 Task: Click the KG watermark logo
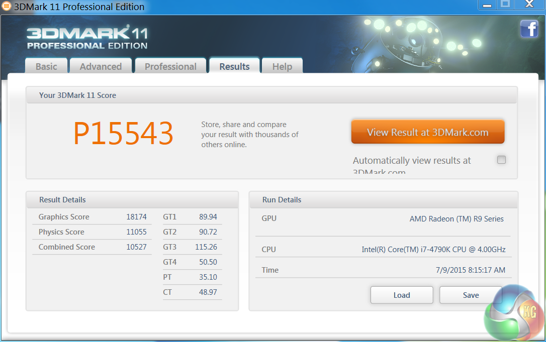click(514, 313)
